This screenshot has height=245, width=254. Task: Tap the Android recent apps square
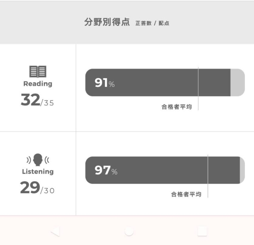pos(202,231)
